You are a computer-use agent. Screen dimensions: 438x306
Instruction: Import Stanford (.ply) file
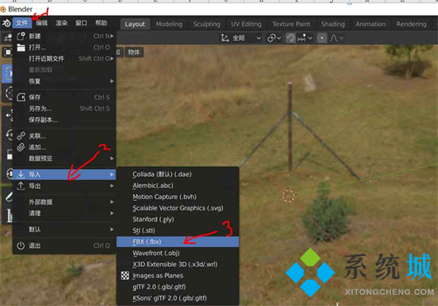(x=178, y=219)
